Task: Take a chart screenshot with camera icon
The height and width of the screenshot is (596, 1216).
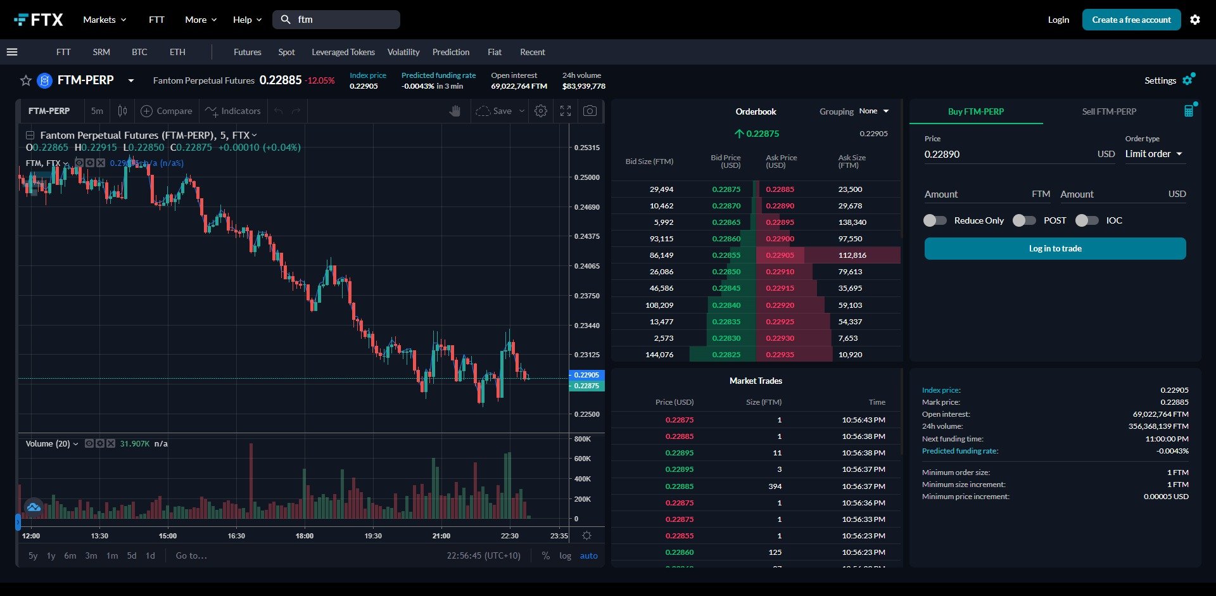Action: 590,111
